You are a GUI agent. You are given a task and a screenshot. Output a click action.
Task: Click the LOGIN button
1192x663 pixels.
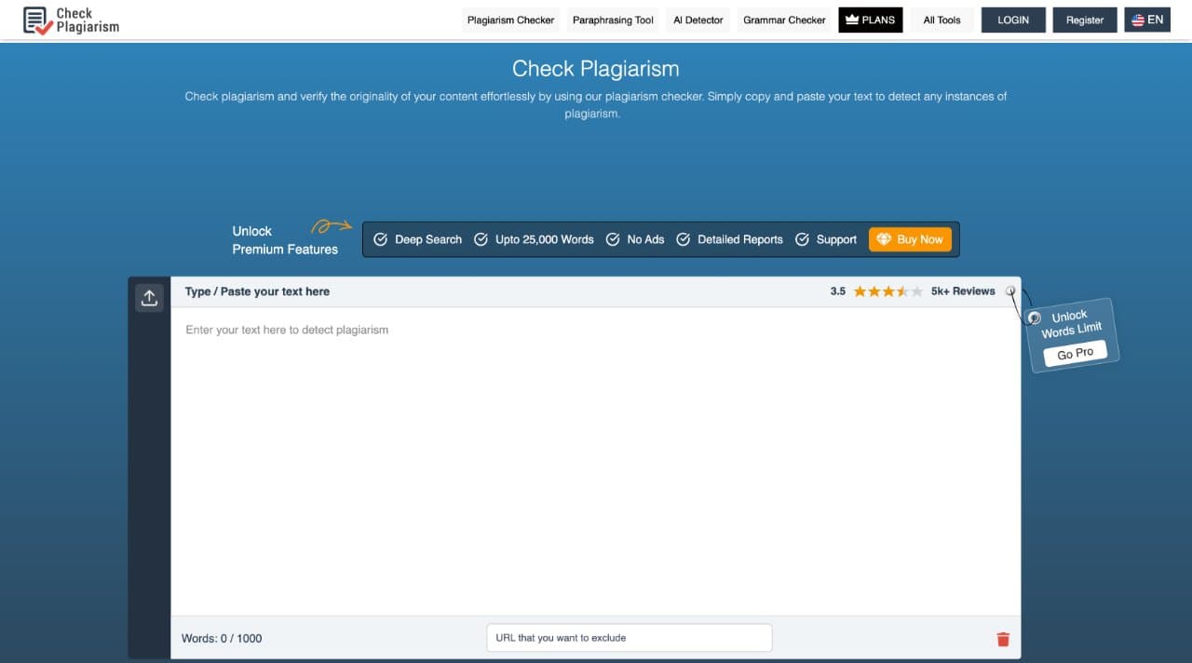pyautogui.click(x=1013, y=20)
